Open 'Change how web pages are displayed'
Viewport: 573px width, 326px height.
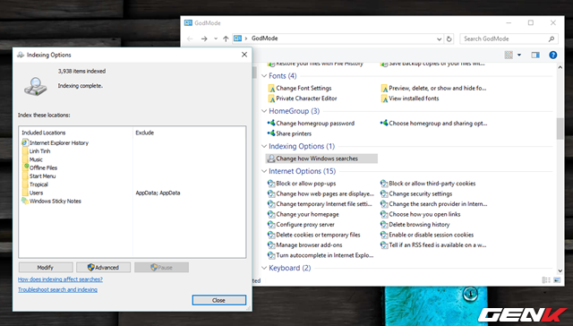[325, 193]
